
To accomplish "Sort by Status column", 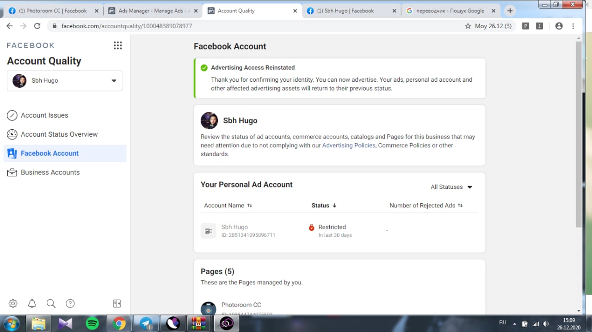I will coord(324,205).
